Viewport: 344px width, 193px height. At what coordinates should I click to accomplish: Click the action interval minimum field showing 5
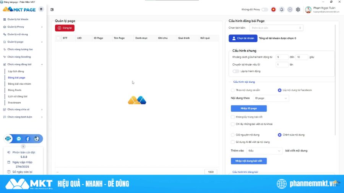282,57
